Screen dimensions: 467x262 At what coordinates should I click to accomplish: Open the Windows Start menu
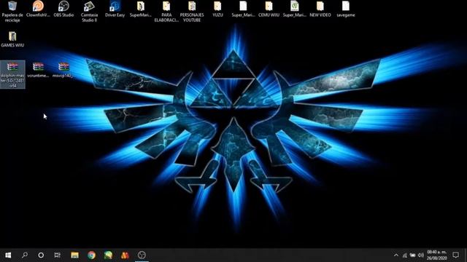pyautogui.click(x=8, y=255)
